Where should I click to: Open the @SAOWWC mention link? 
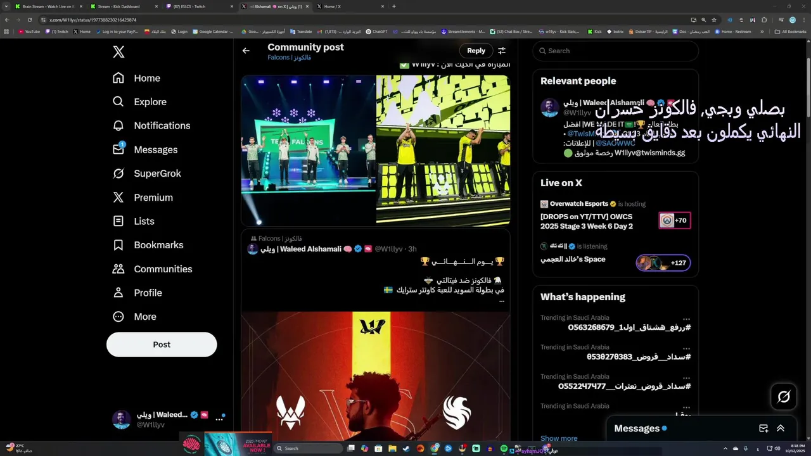click(x=615, y=143)
